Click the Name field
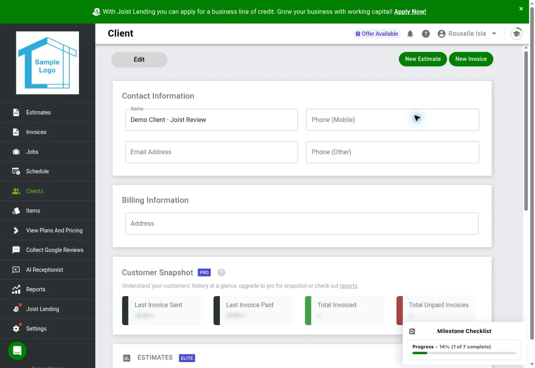 [212, 120]
